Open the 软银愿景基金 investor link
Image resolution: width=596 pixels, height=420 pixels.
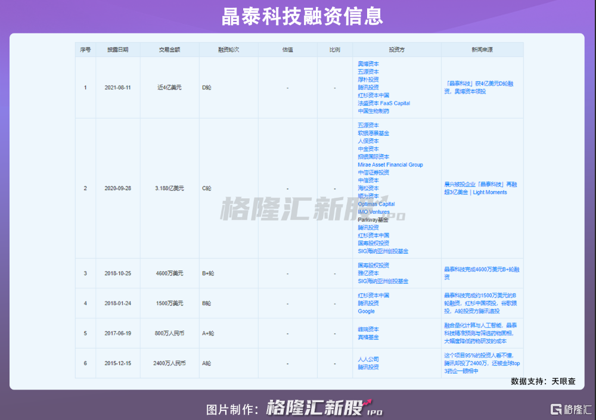click(x=373, y=133)
